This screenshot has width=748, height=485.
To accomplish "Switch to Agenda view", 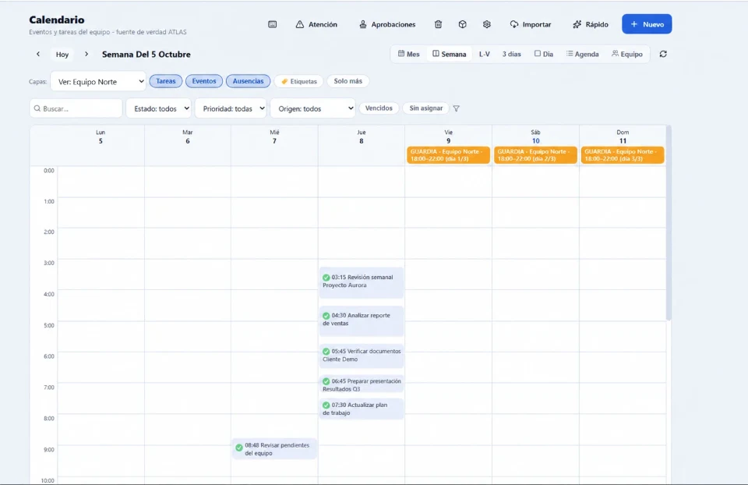I will [583, 54].
